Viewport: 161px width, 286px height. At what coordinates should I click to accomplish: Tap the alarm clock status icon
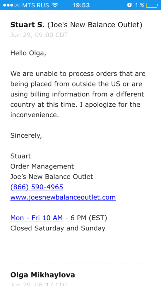coord(129,5)
